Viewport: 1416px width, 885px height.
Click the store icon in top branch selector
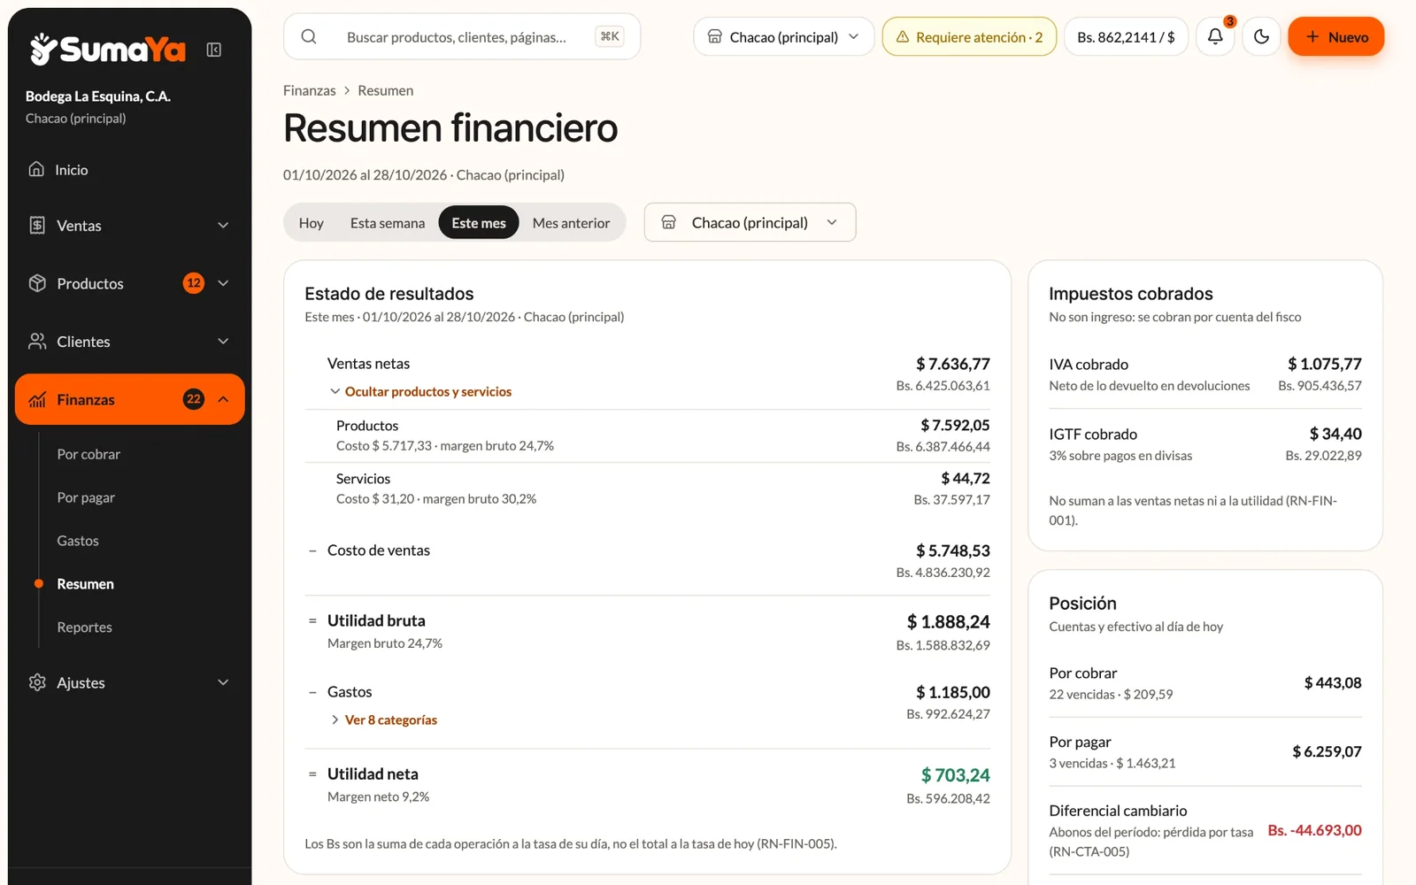coord(715,36)
